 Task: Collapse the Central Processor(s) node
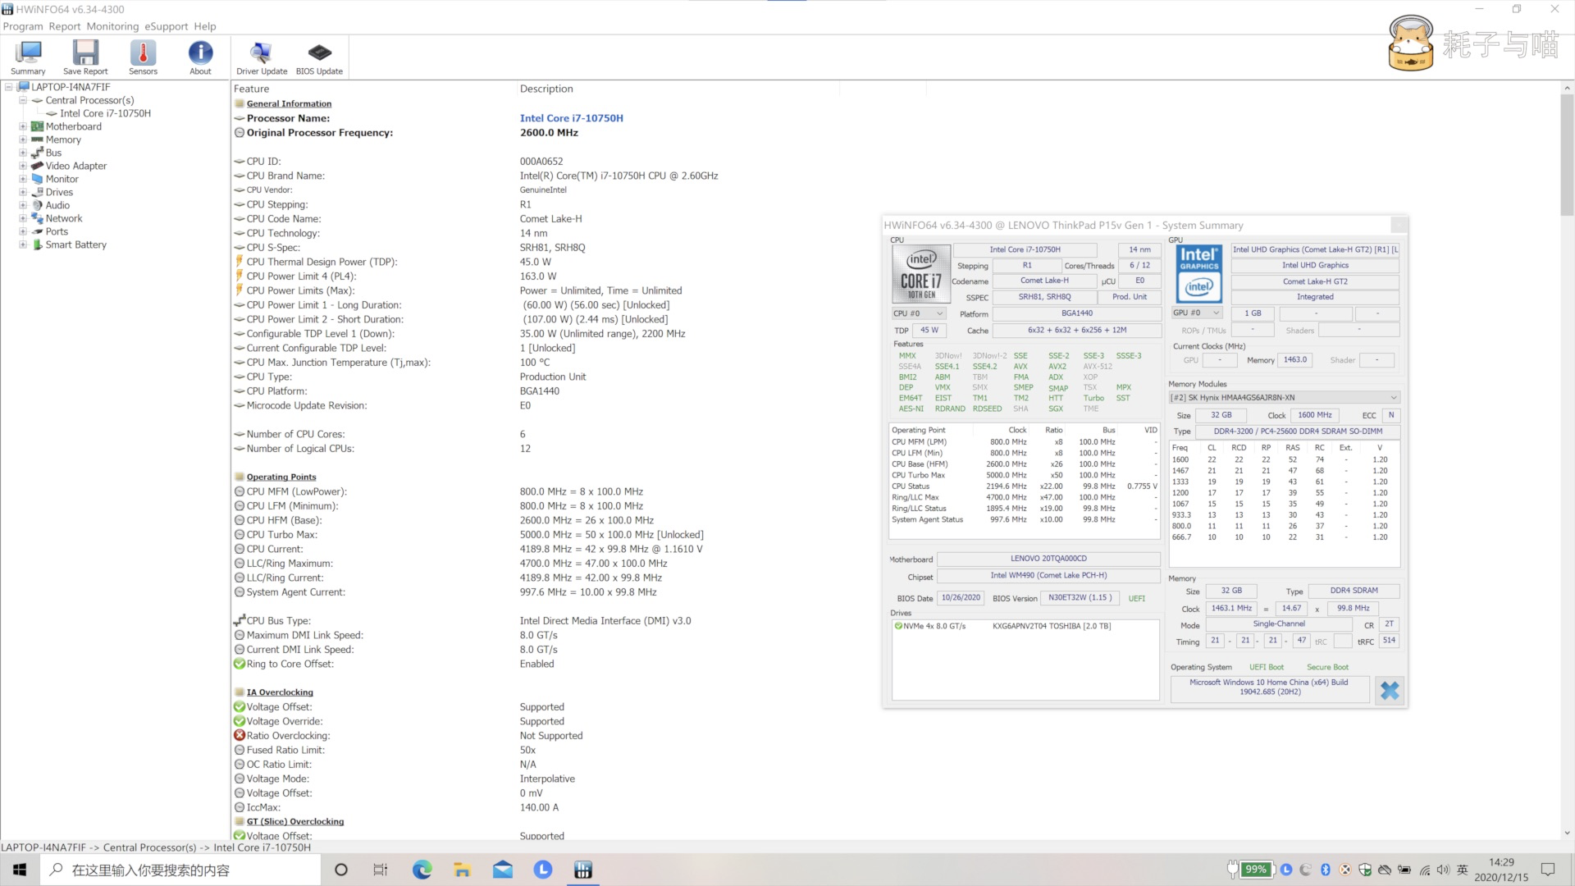(x=23, y=100)
